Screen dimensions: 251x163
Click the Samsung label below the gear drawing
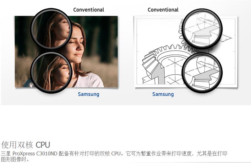tap(163, 94)
